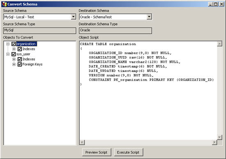Click the 'CREATE TABLE organization' line
The height and width of the screenshot is (159, 226).
(x=108, y=44)
